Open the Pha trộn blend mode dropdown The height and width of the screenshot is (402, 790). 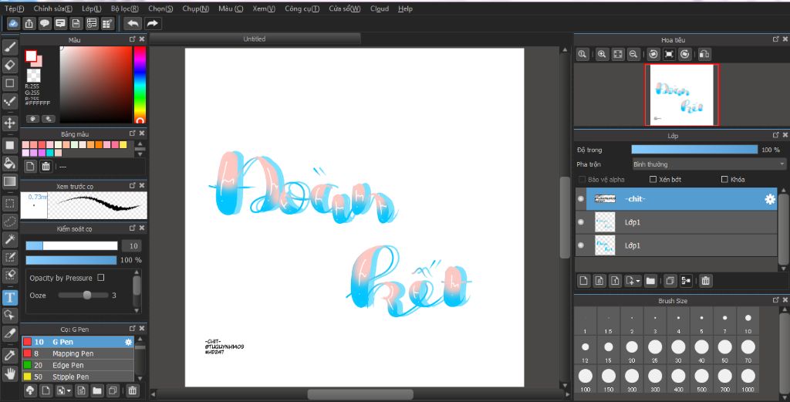pos(709,164)
